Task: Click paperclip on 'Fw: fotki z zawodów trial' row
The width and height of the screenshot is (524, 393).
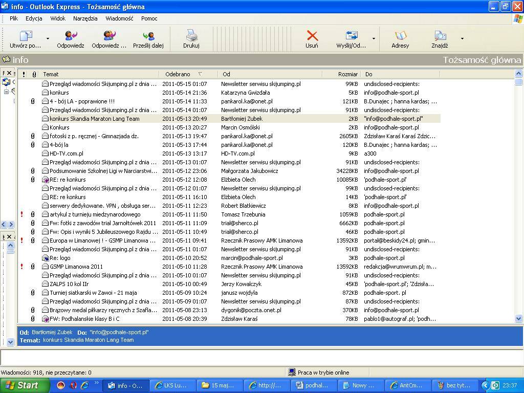Action: click(33, 223)
